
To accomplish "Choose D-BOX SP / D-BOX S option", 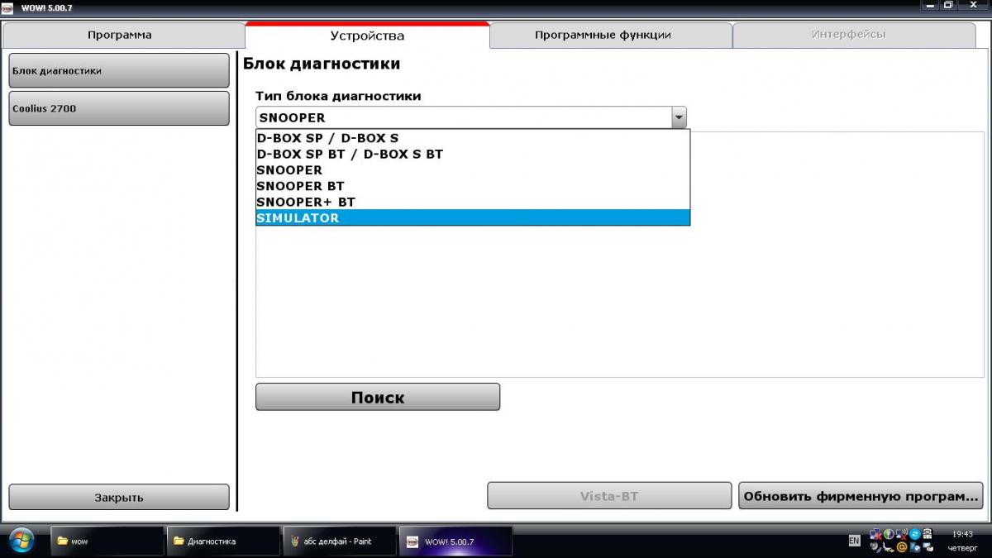I will click(x=473, y=138).
